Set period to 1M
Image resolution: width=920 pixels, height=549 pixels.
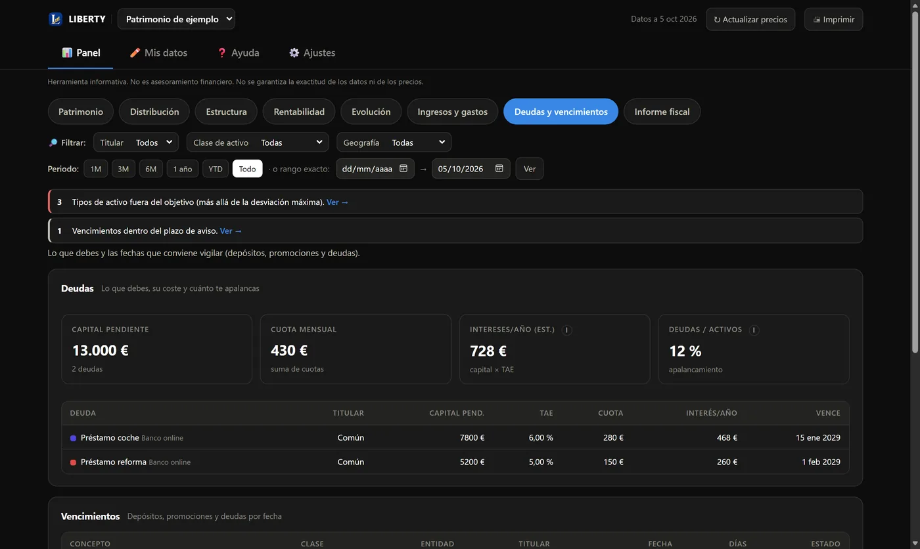coord(96,169)
